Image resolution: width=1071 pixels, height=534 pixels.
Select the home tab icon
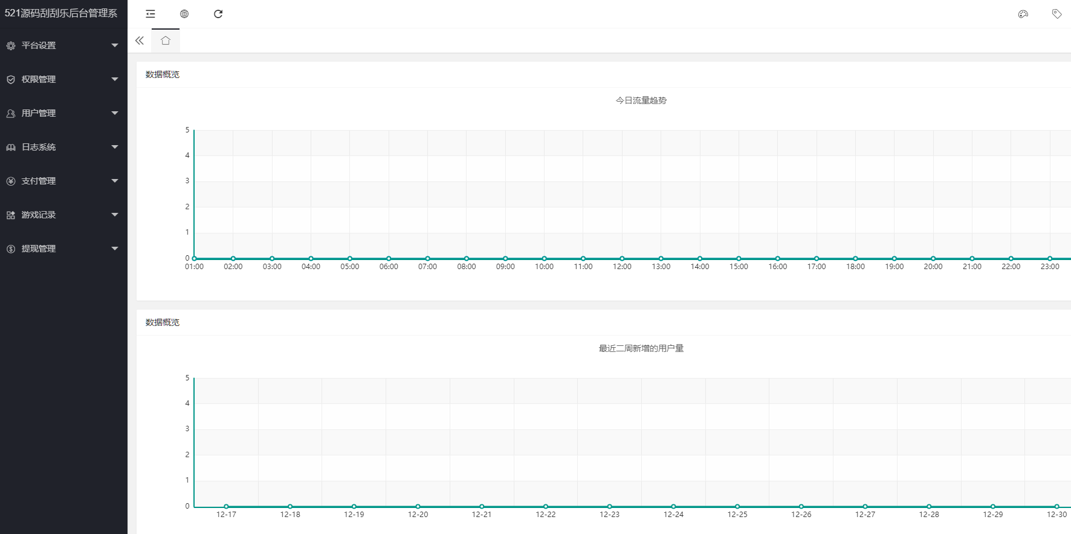coord(166,41)
